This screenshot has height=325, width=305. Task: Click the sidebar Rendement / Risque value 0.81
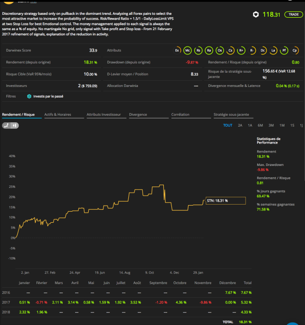pyautogui.click(x=260, y=183)
